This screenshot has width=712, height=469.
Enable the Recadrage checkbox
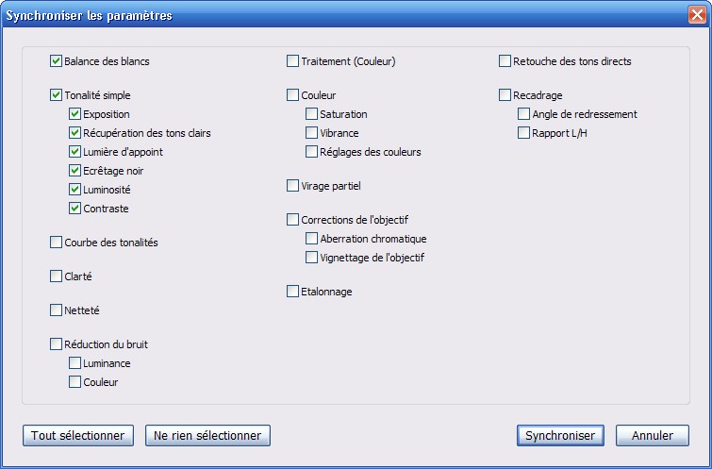point(505,95)
